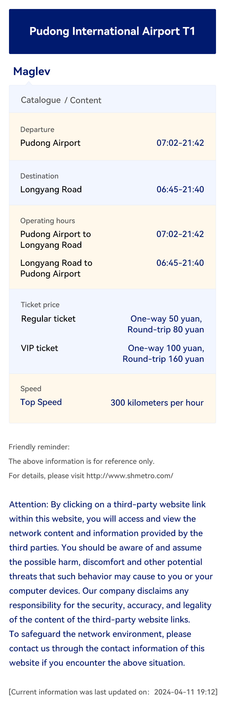225x720 pixels.
Task: Click the Top Speed label
Action: pyautogui.click(x=41, y=402)
